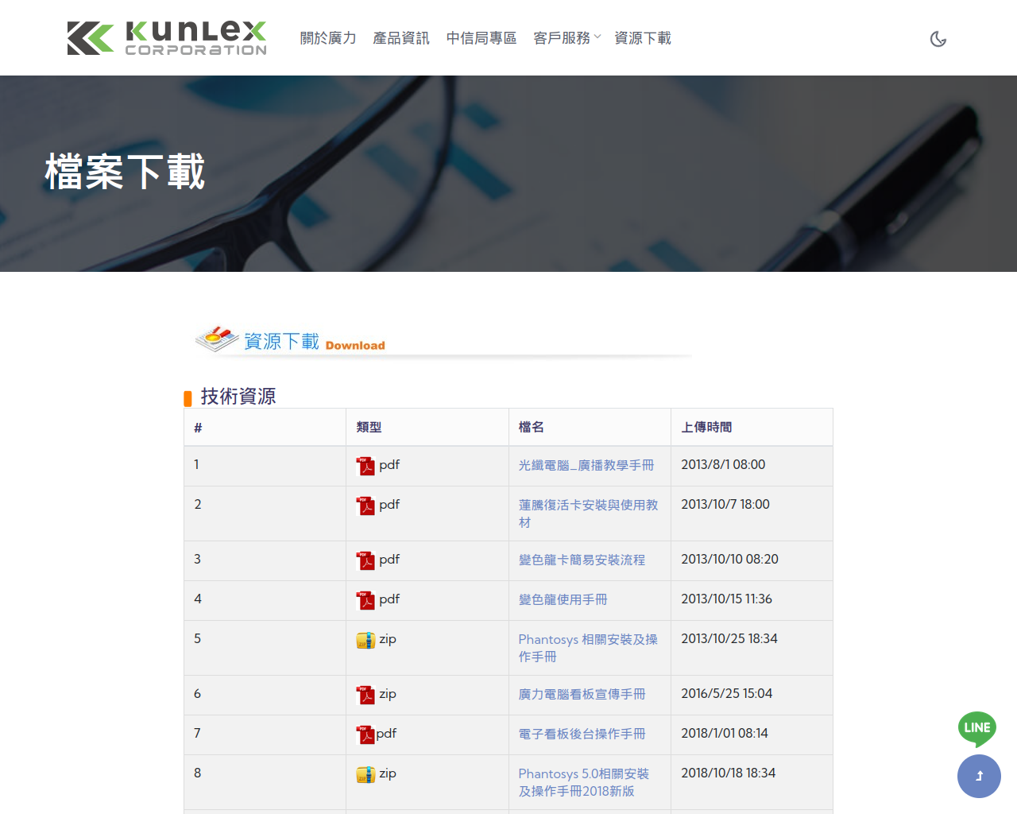Expand the 客戶服務 dropdown menu

(x=567, y=38)
